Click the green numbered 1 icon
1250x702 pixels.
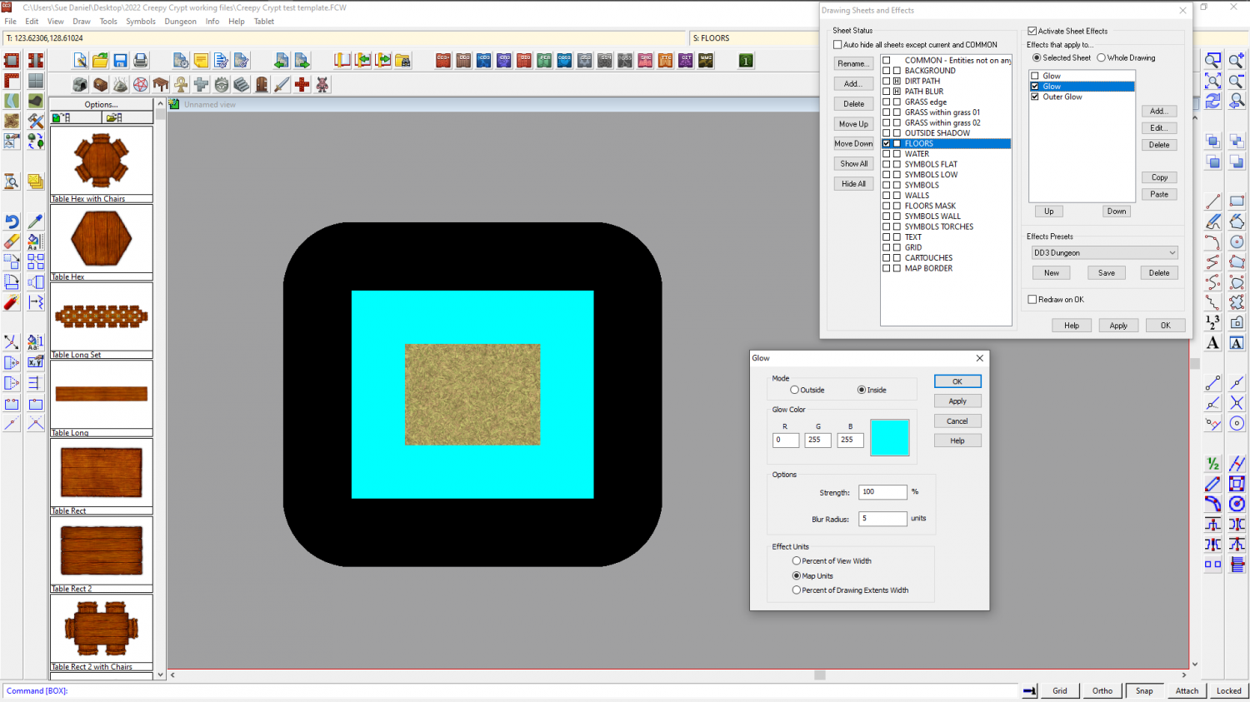click(x=746, y=60)
